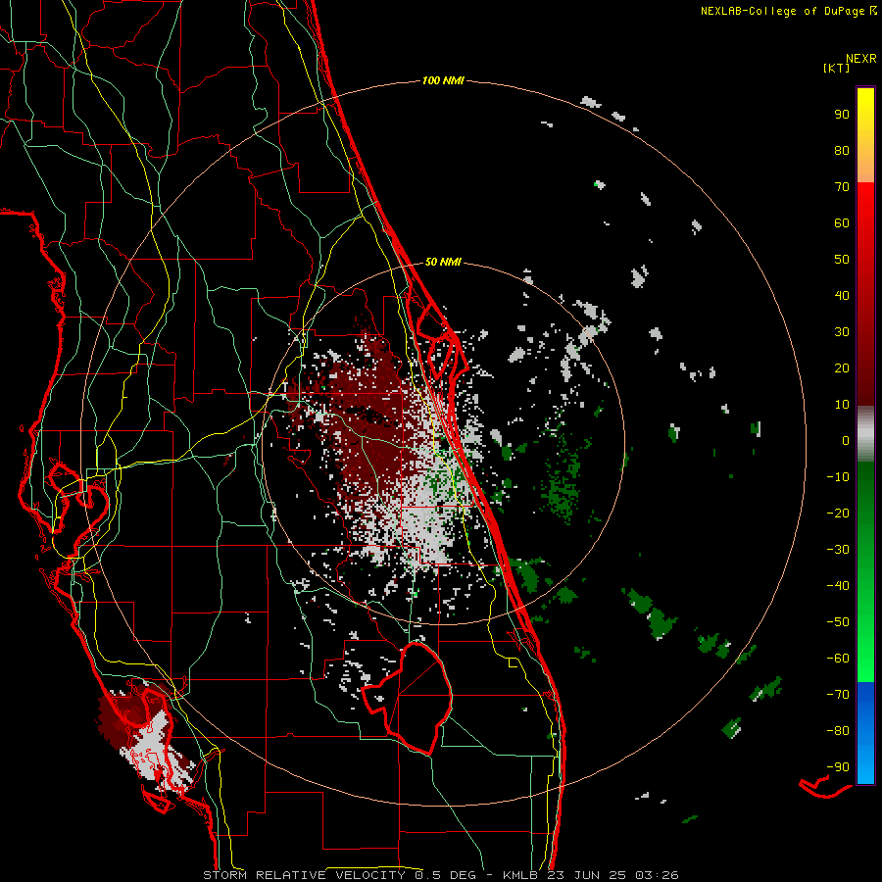Click the 50 NMI range ring label
882x882 pixels.
pos(443,262)
